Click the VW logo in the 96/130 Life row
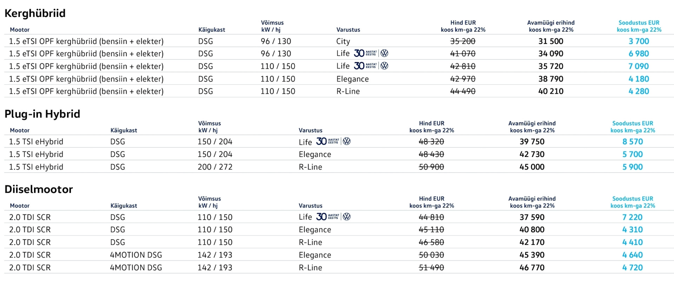This screenshot has width=674, height=291. pyautogui.click(x=384, y=53)
